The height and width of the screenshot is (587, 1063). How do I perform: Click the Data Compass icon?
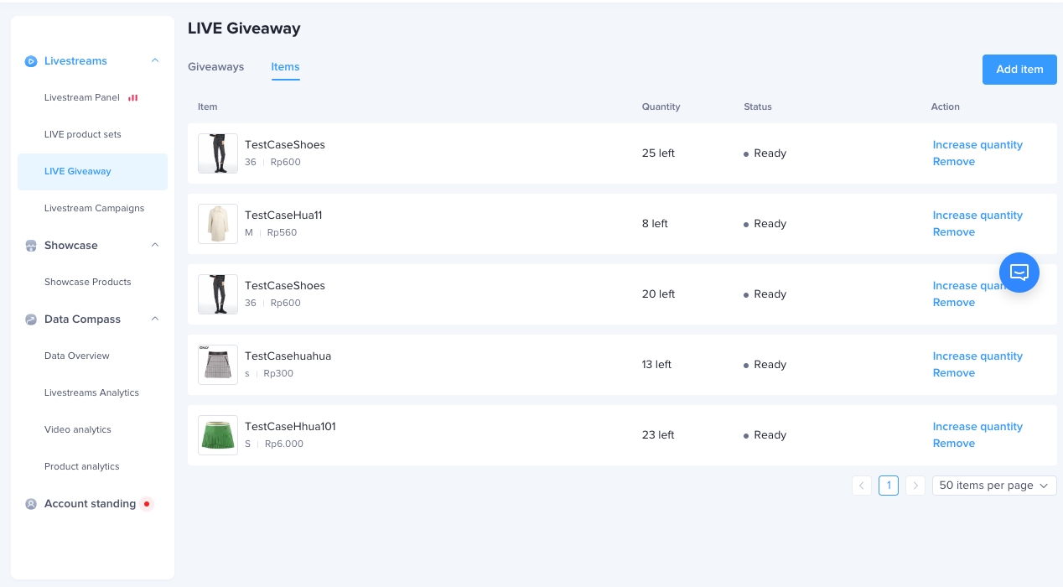pos(31,319)
